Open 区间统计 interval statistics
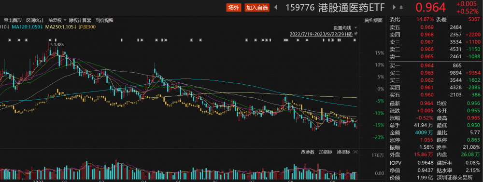 [35, 21]
